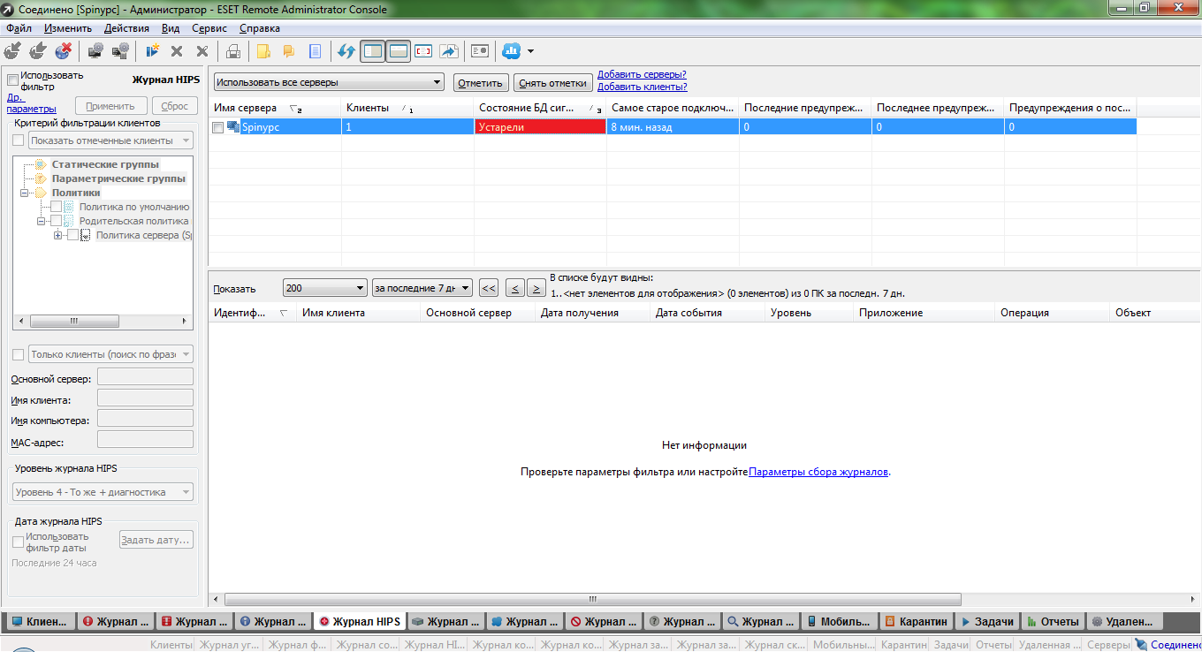
Task: Sort by the Дата получения column header
Action: click(x=593, y=313)
